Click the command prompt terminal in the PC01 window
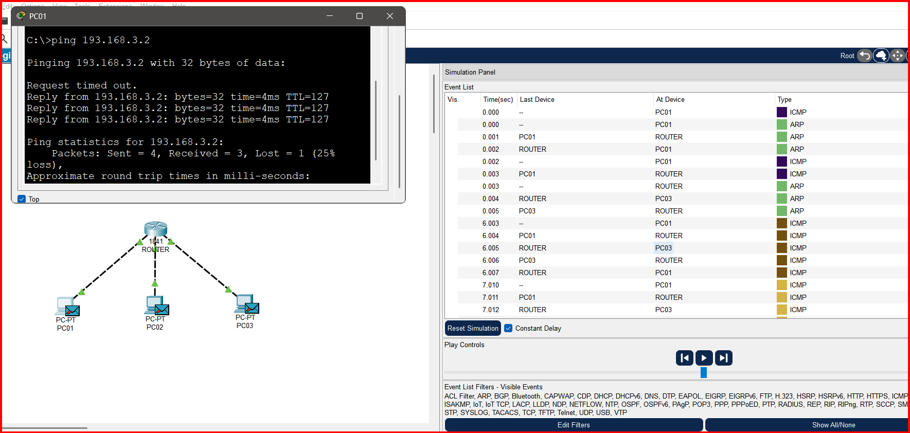Image resolution: width=910 pixels, height=433 pixels. [198, 105]
